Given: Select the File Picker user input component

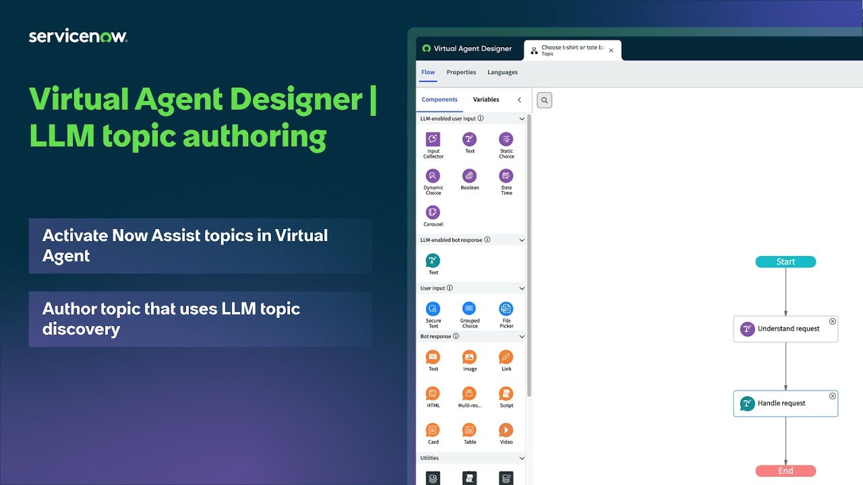Looking at the screenshot, I should pyautogui.click(x=506, y=311).
